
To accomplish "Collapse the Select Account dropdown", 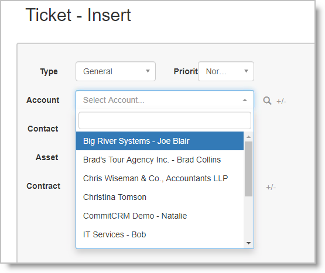I will (x=165, y=100).
